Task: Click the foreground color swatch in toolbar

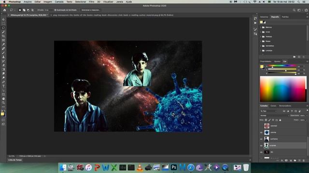Action: click(x=2, y=114)
